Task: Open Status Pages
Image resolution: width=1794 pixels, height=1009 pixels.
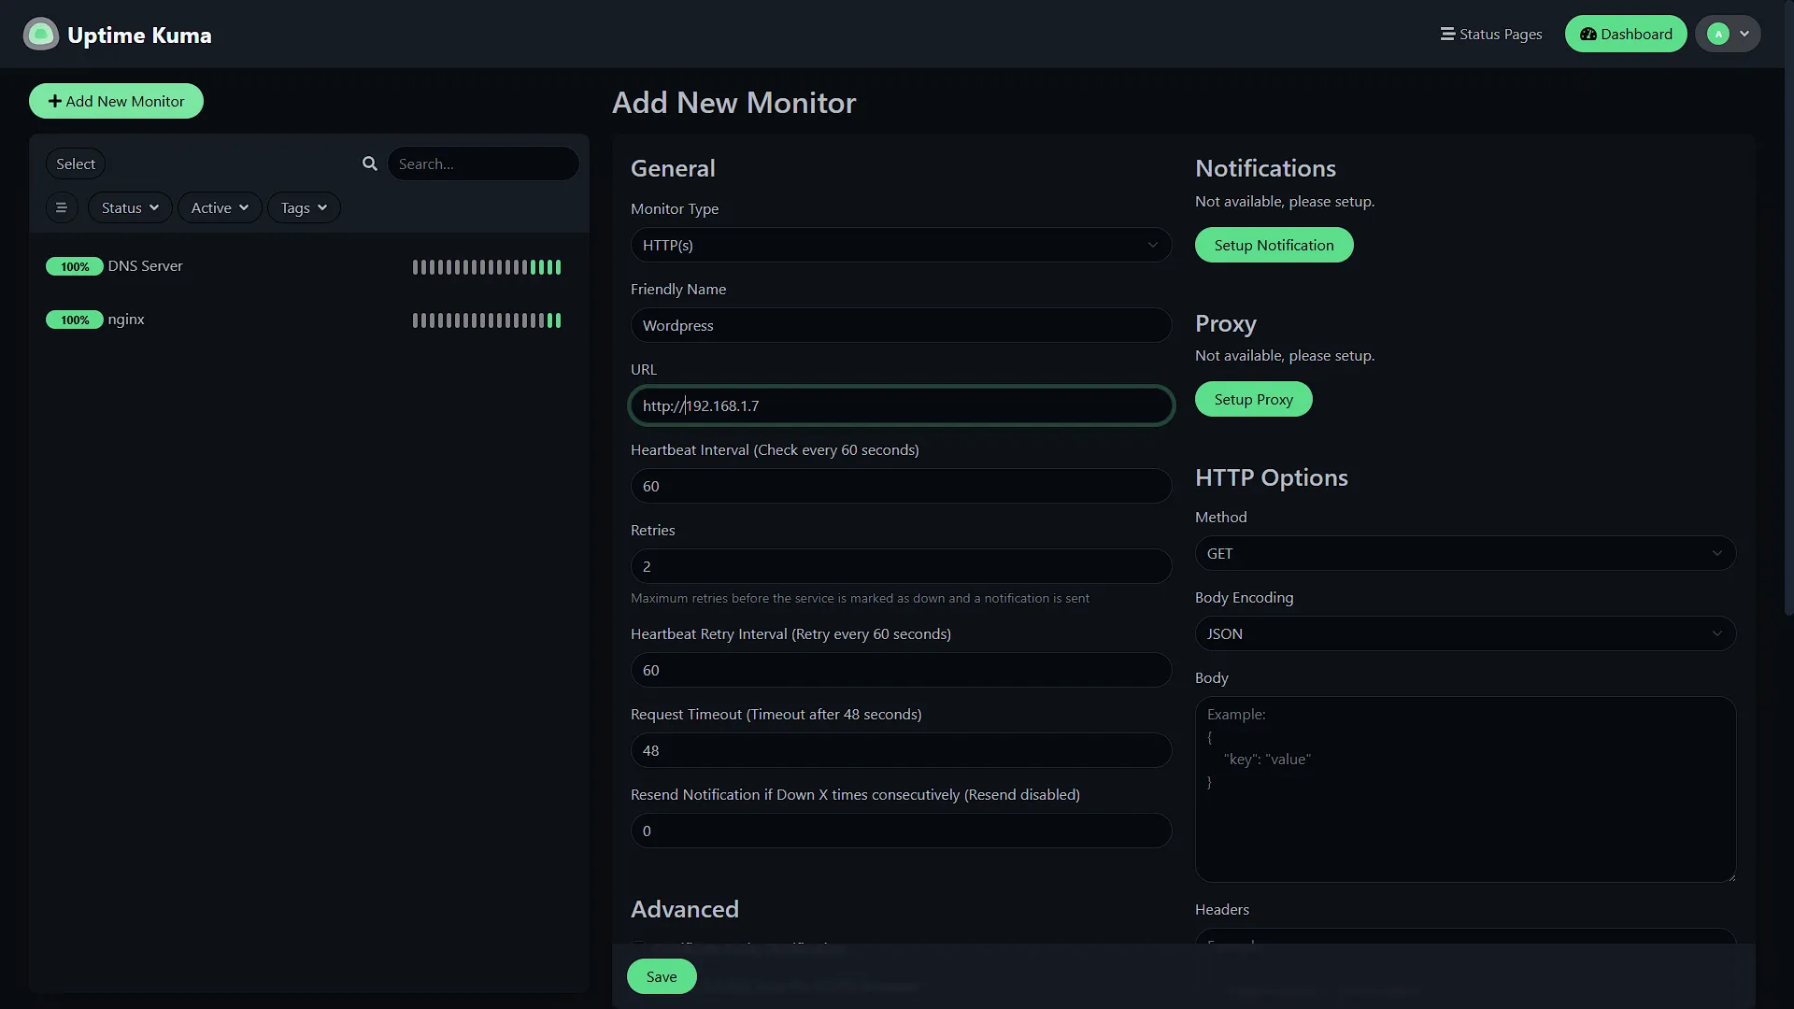Action: [1491, 34]
